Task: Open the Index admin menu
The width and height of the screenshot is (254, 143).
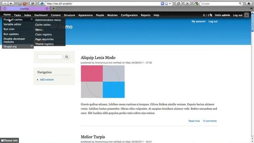Action: pyautogui.click(x=27, y=15)
